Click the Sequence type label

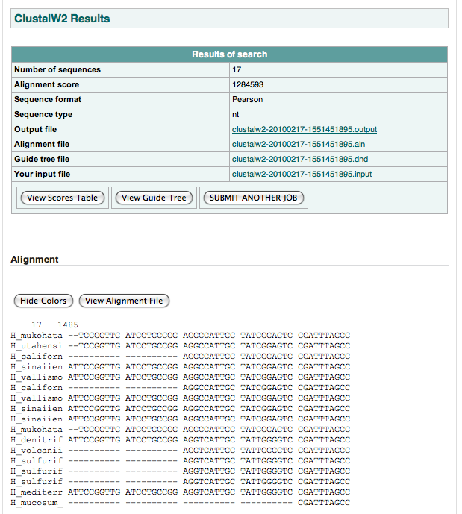pos(43,115)
